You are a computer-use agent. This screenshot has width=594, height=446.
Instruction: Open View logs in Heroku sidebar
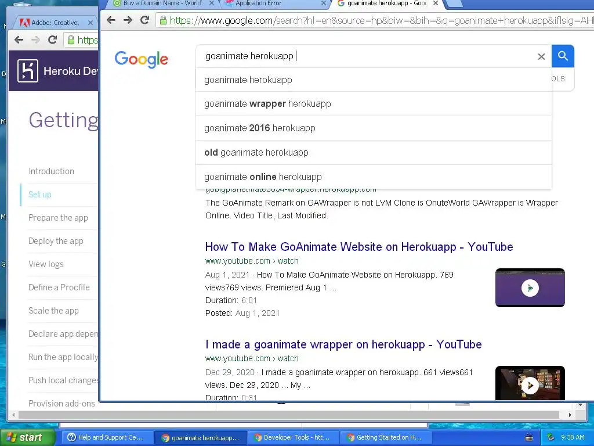[x=46, y=264]
